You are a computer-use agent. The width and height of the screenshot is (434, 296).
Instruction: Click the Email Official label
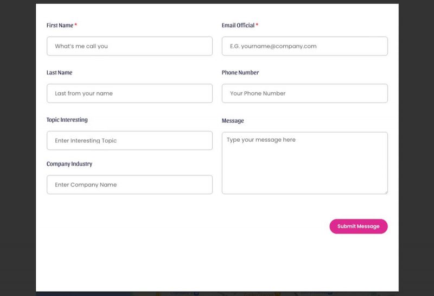click(238, 26)
